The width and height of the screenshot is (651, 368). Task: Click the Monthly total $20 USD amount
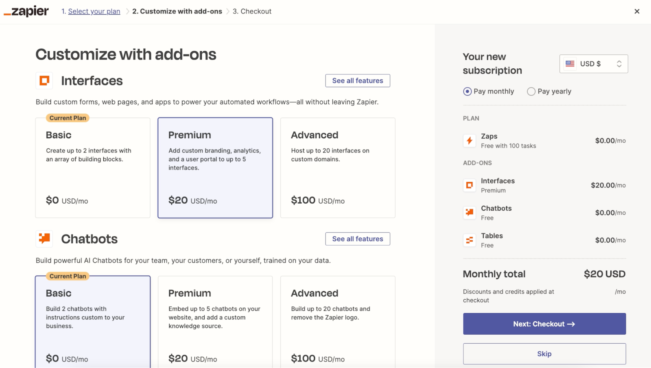[605, 274]
